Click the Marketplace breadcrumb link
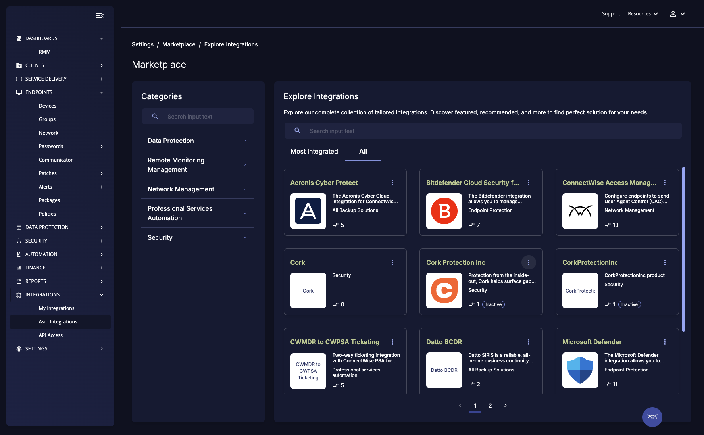The image size is (704, 435). (x=179, y=44)
